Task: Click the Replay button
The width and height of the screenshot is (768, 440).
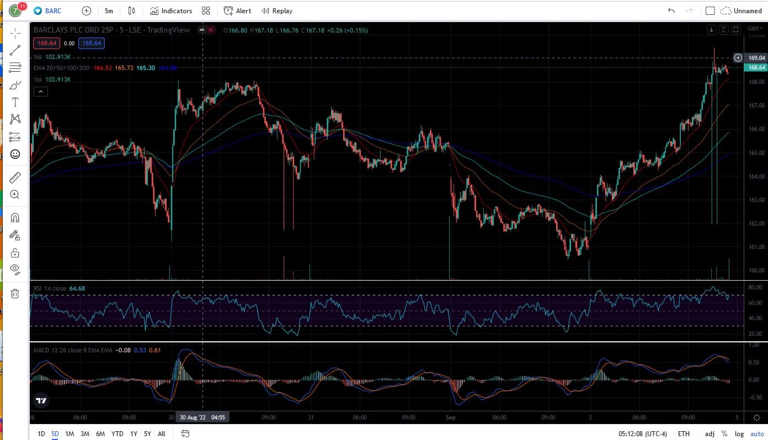Action: [x=277, y=10]
